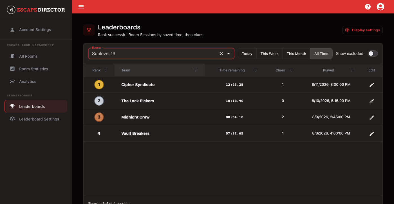Open the Rank column filter menu
The image size is (394, 204).
click(x=105, y=70)
